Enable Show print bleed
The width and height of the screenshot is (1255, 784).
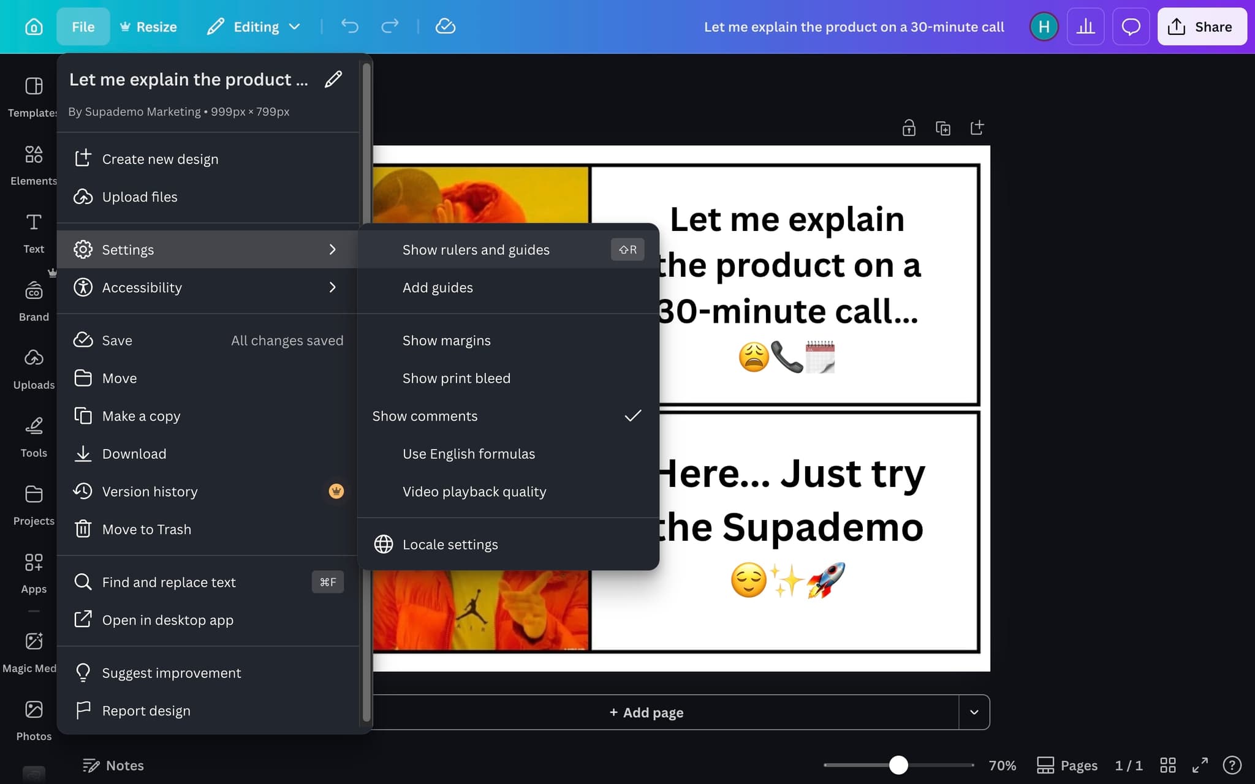(457, 378)
